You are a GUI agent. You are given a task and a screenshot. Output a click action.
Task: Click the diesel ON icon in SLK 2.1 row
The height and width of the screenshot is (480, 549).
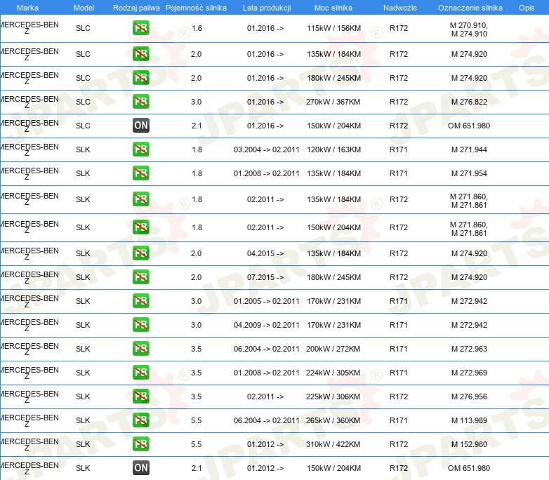pyautogui.click(x=140, y=468)
